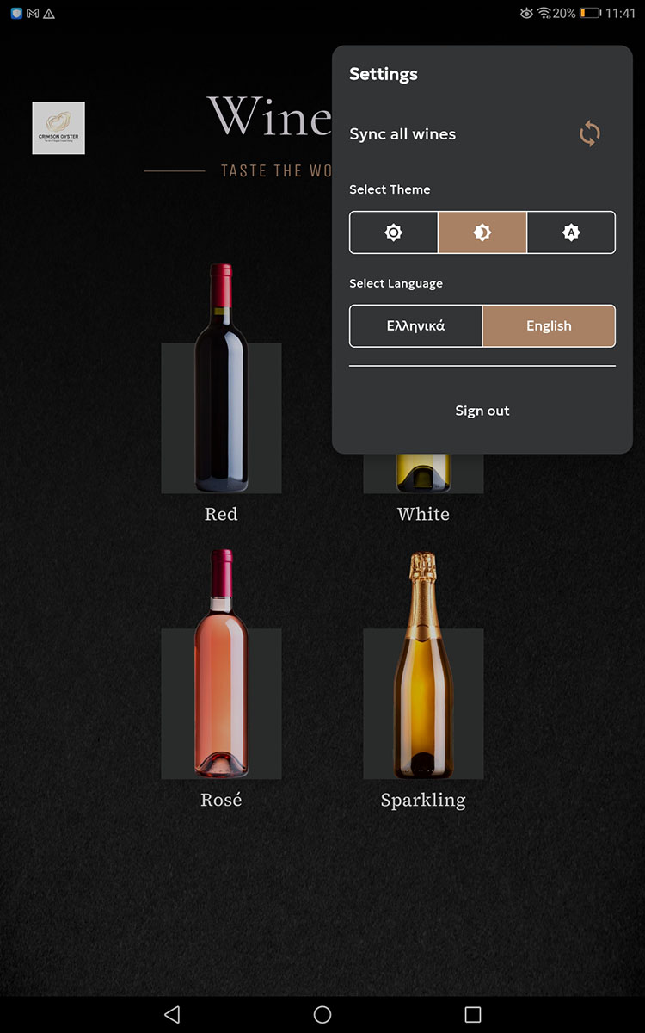Open the White wine category
This screenshot has height=1033, width=645.
[423, 514]
